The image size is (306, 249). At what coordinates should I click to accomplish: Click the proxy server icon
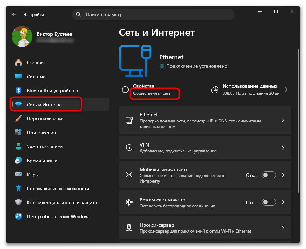coord(129,228)
